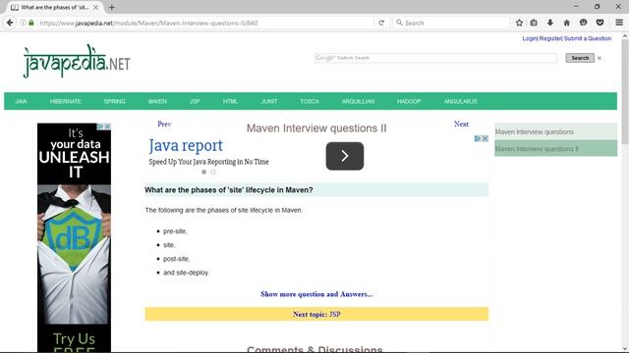Open the MAVEN menu item
629x353 pixels.
coord(157,101)
